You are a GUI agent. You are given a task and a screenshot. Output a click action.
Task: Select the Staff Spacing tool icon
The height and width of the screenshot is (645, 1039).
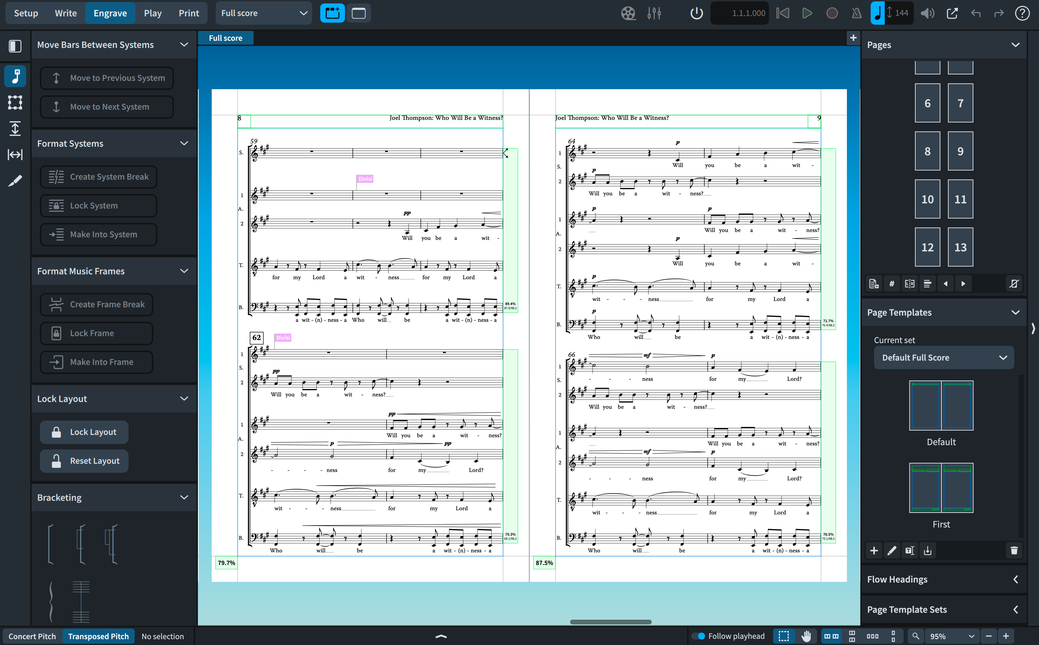point(15,128)
